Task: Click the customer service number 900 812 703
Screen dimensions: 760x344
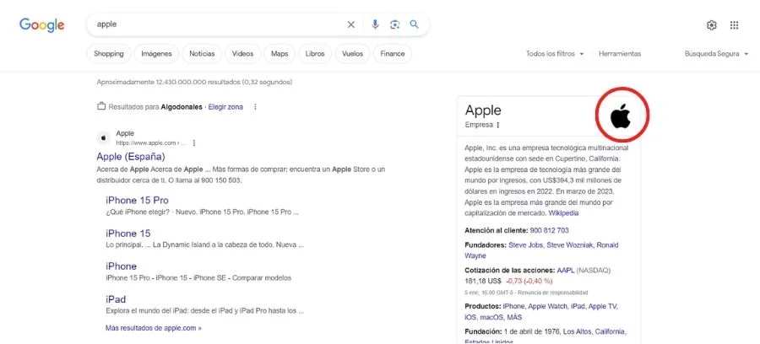Action: (549, 230)
